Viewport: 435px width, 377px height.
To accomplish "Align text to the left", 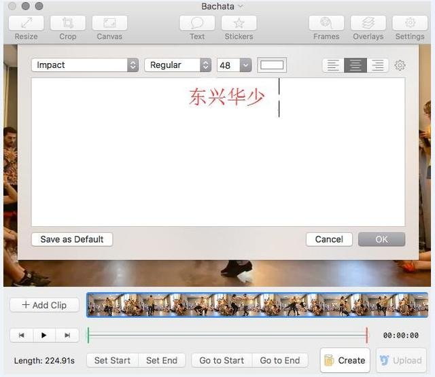I will [x=333, y=65].
